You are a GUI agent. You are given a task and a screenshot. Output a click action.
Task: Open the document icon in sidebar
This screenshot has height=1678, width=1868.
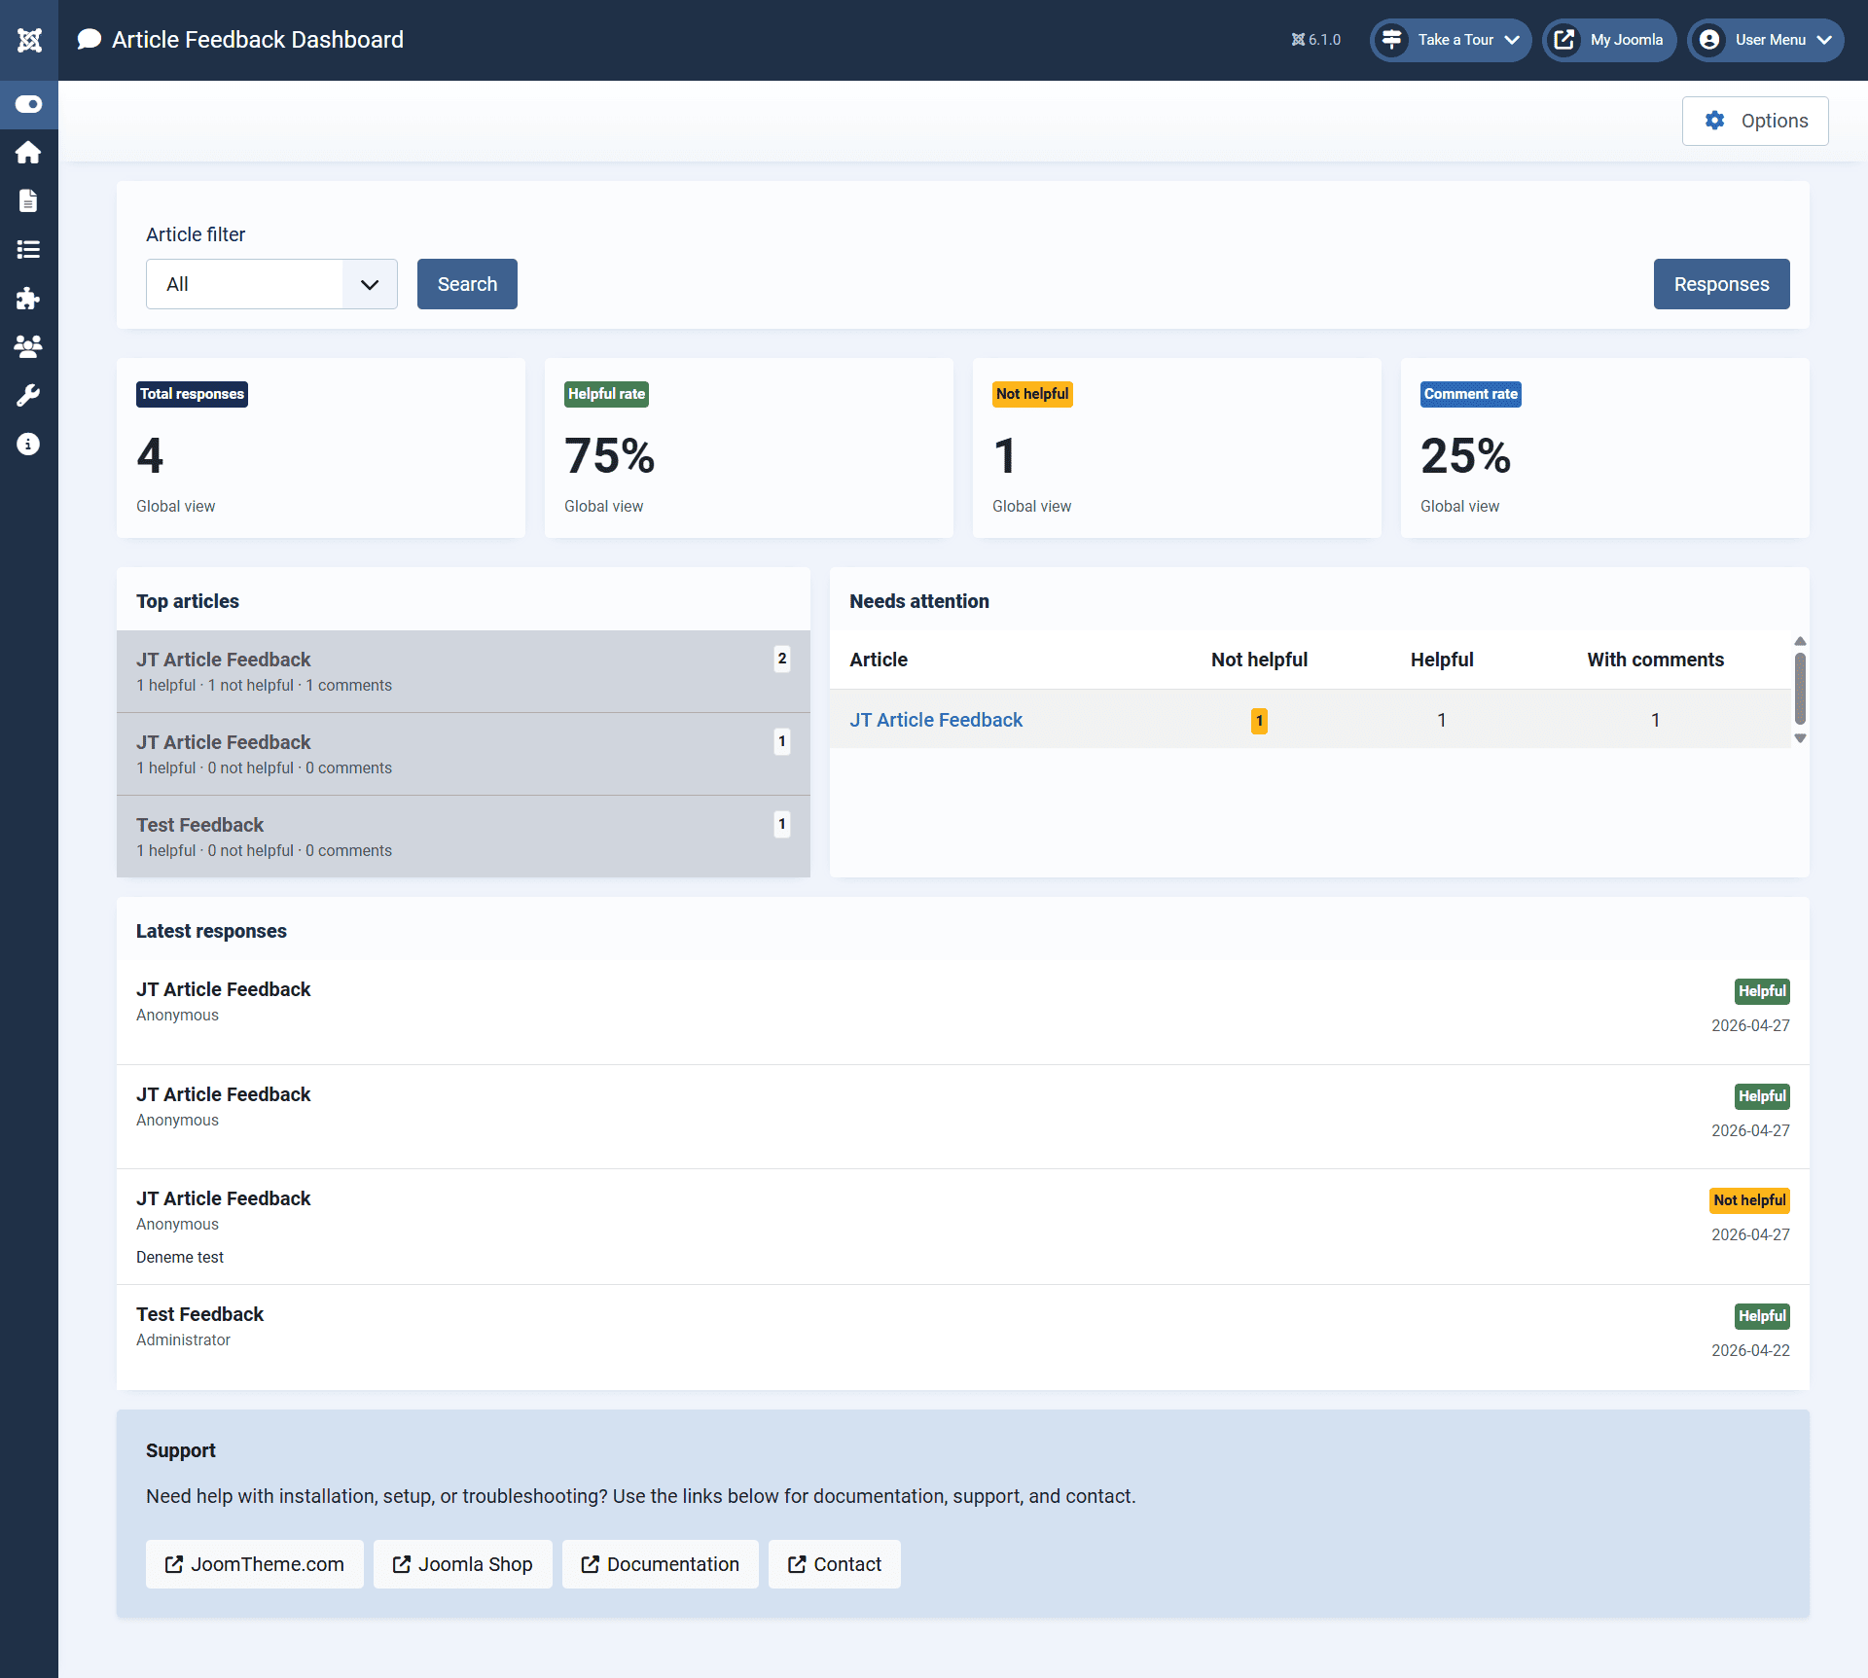(x=28, y=201)
